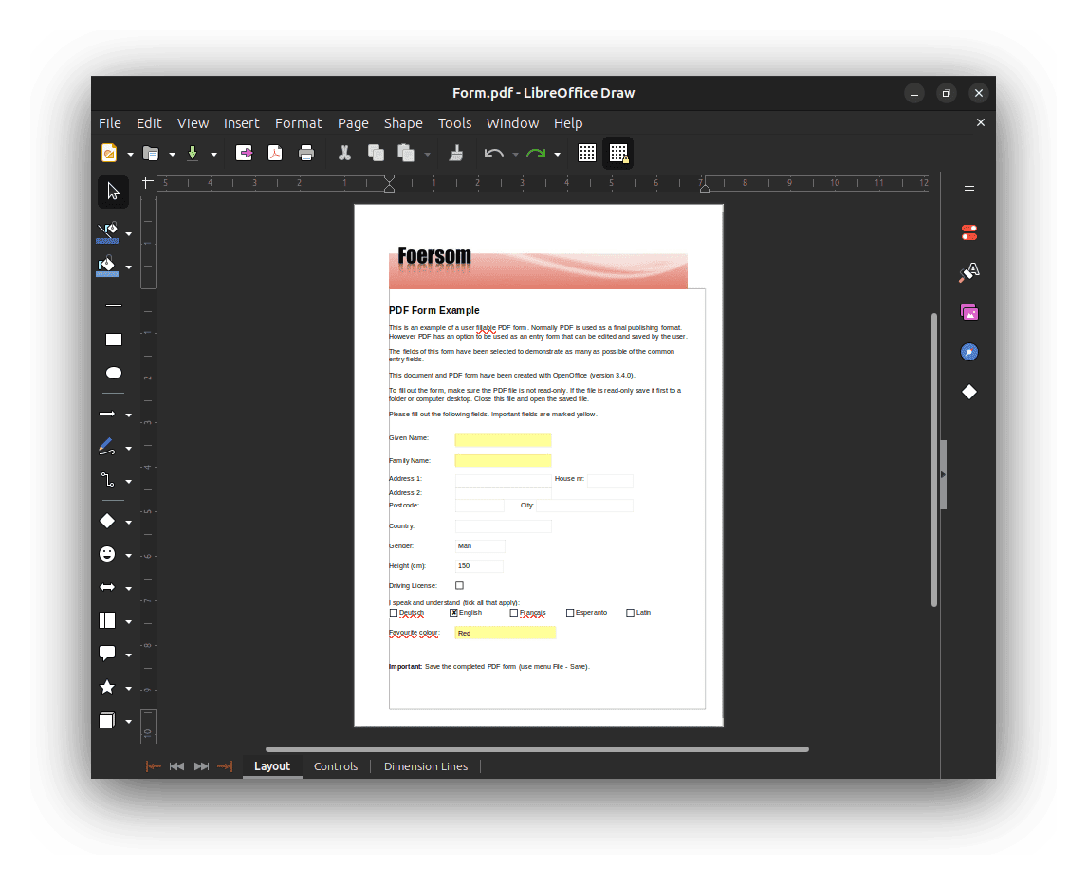The image size is (1087, 885).
Task: Open the Shapes sidebar deck
Action: coord(969,393)
